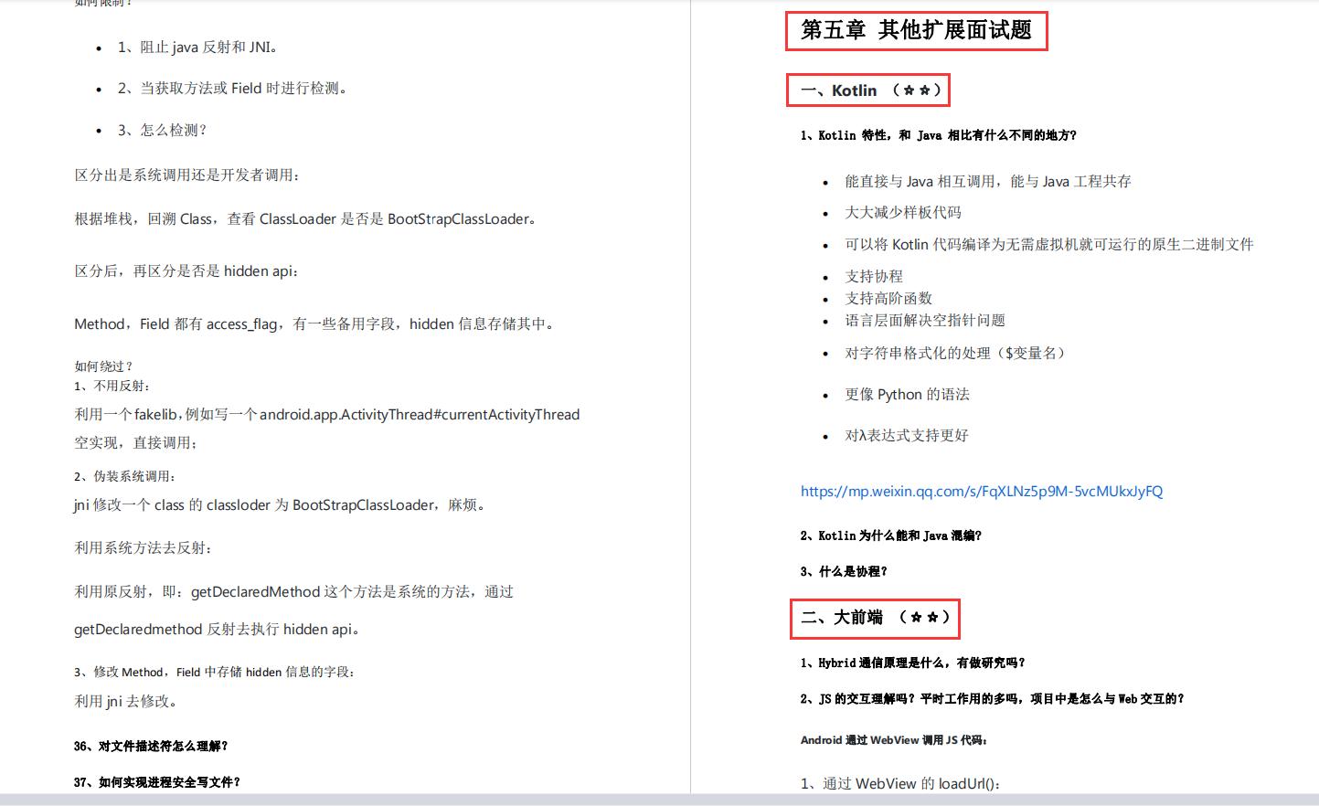Click the line '1、通过 WebView 的 loadUrl():'

point(900,784)
